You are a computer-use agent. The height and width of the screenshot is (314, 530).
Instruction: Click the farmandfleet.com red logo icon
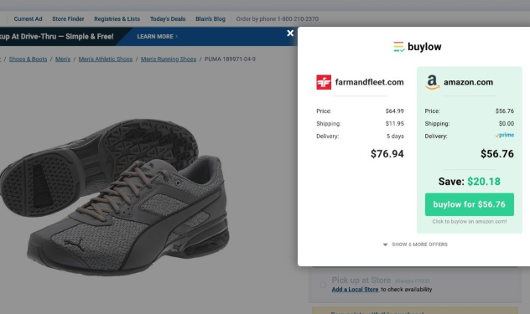pyautogui.click(x=324, y=82)
